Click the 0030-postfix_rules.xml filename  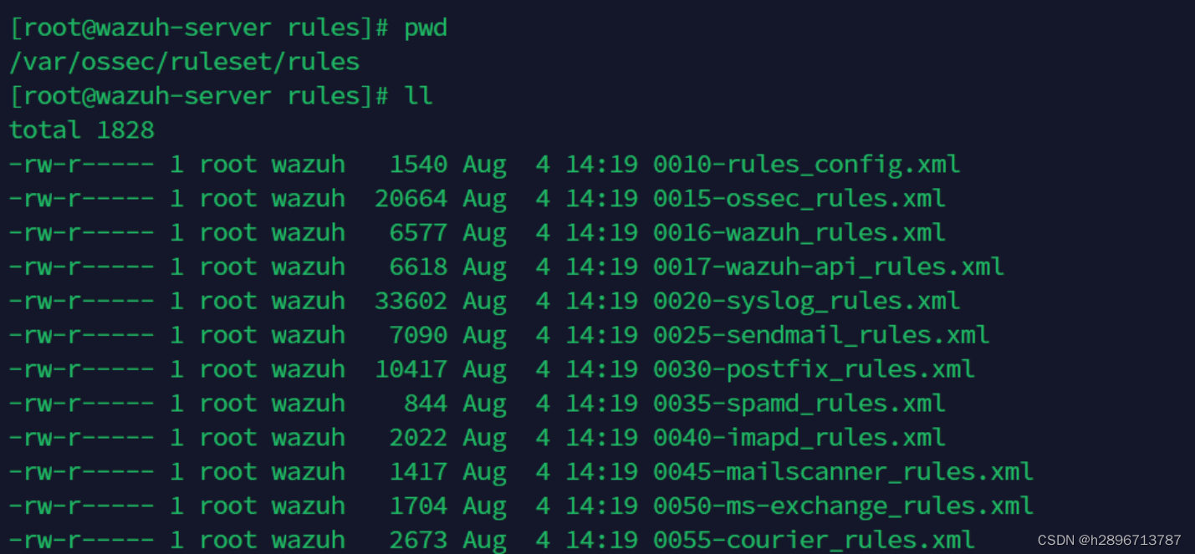pyautogui.click(x=814, y=370)
